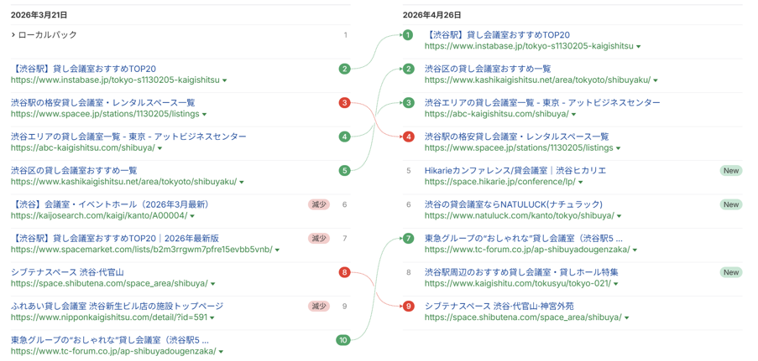Viewport: 758px width, 361px height.
Task: Click red rank badge 4 in April column
Action: coord(408,137)
